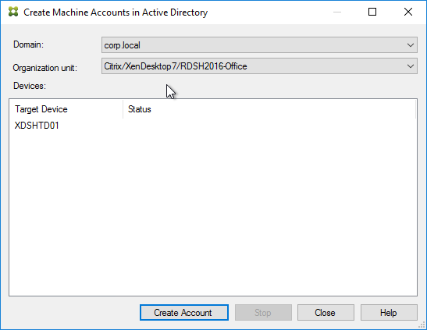Click the resize grip in the window corner
Viewport: 427px width, 330px height.
pyautogui.click(x=422, y=325)
